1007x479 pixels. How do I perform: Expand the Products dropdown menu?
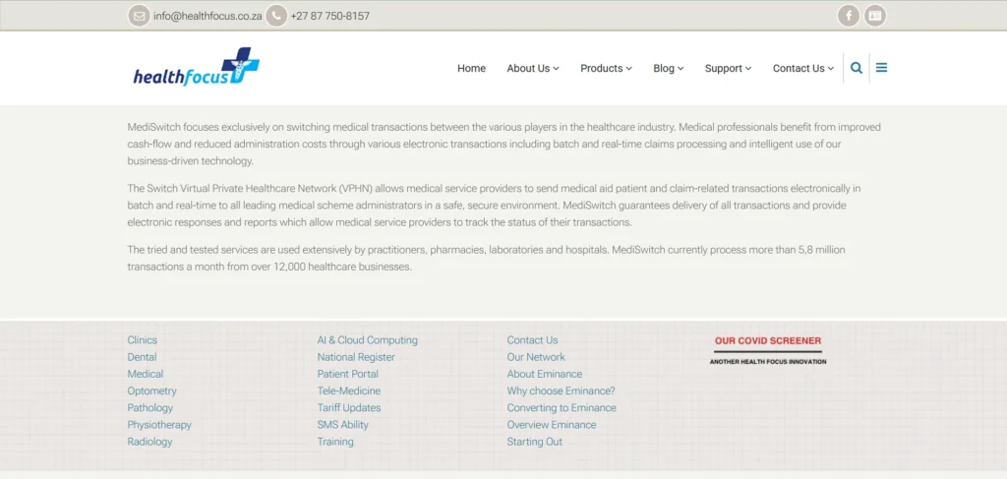pyautogui.click(x=606, y=68)
